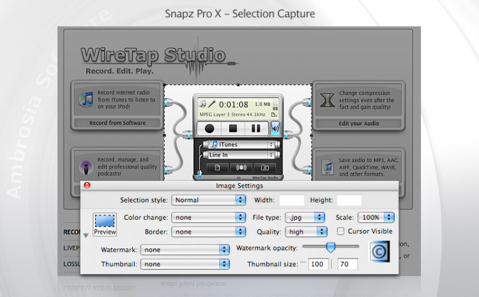Click the copyright watermark image well
Image resolution: width=479 pixels, height=297 pixels.
coord(379,252)
